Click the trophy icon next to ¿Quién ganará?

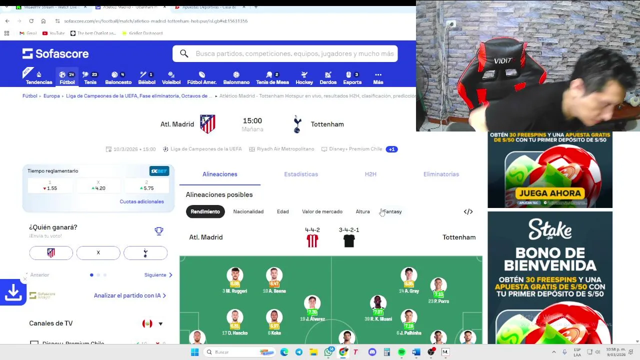point(159,231)
